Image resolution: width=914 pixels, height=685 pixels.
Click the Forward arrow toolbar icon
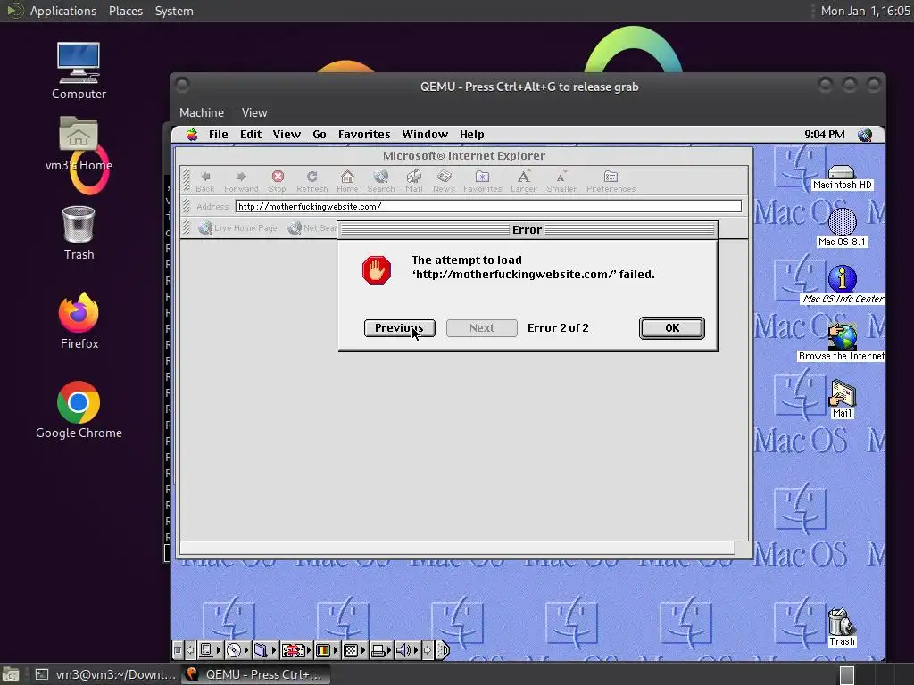(241, 180)
